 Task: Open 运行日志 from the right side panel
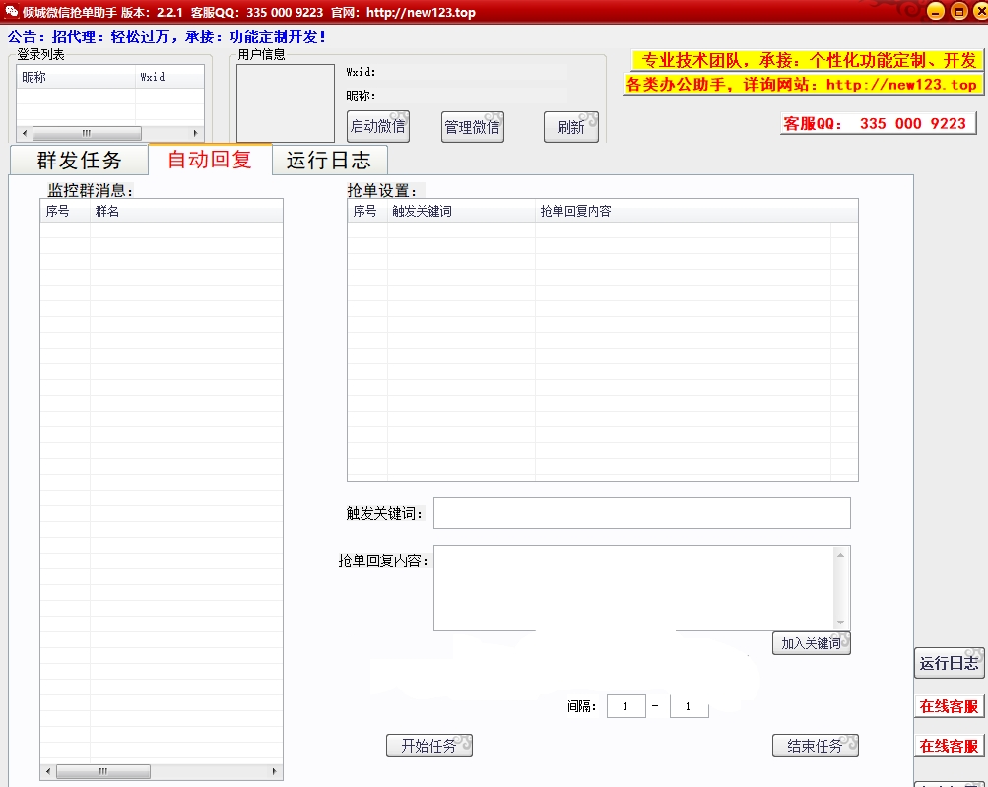click(949, 663)
